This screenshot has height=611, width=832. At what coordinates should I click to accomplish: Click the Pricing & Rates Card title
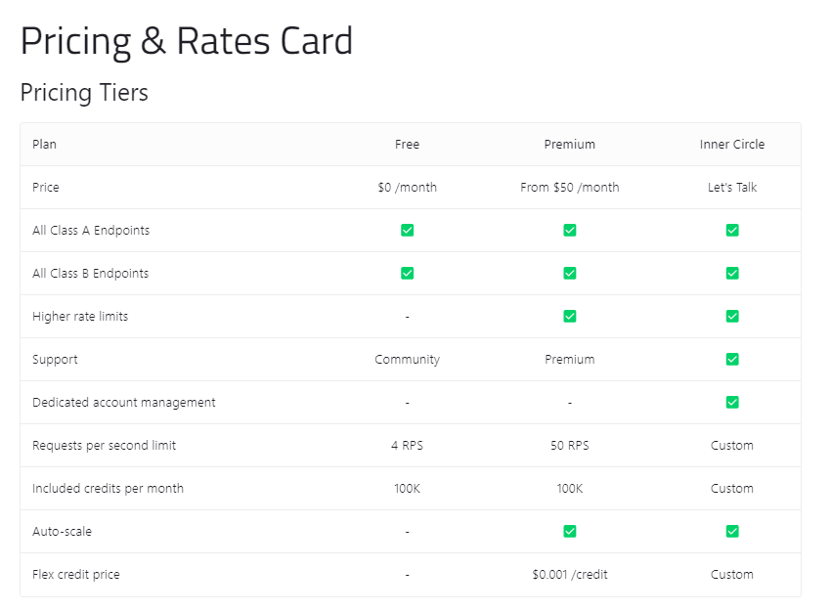click(187, 41)
